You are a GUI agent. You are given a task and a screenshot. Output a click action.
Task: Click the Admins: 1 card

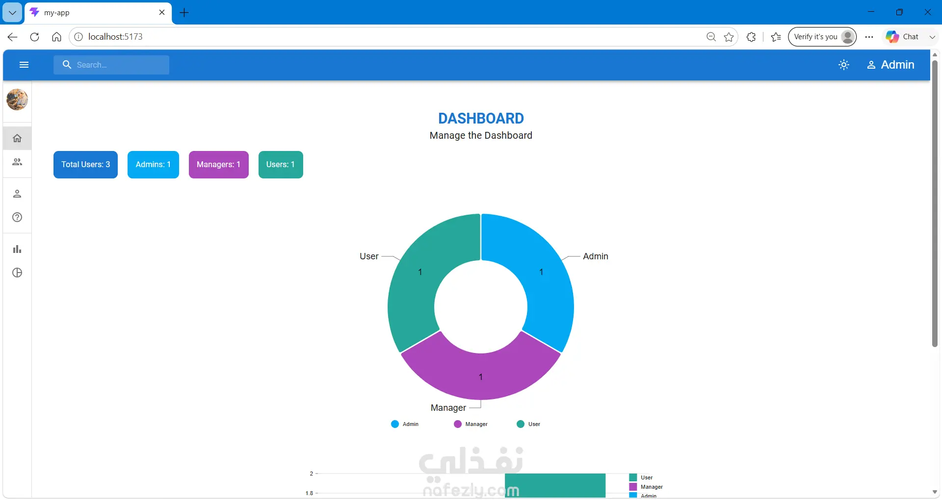coord(153,165)
